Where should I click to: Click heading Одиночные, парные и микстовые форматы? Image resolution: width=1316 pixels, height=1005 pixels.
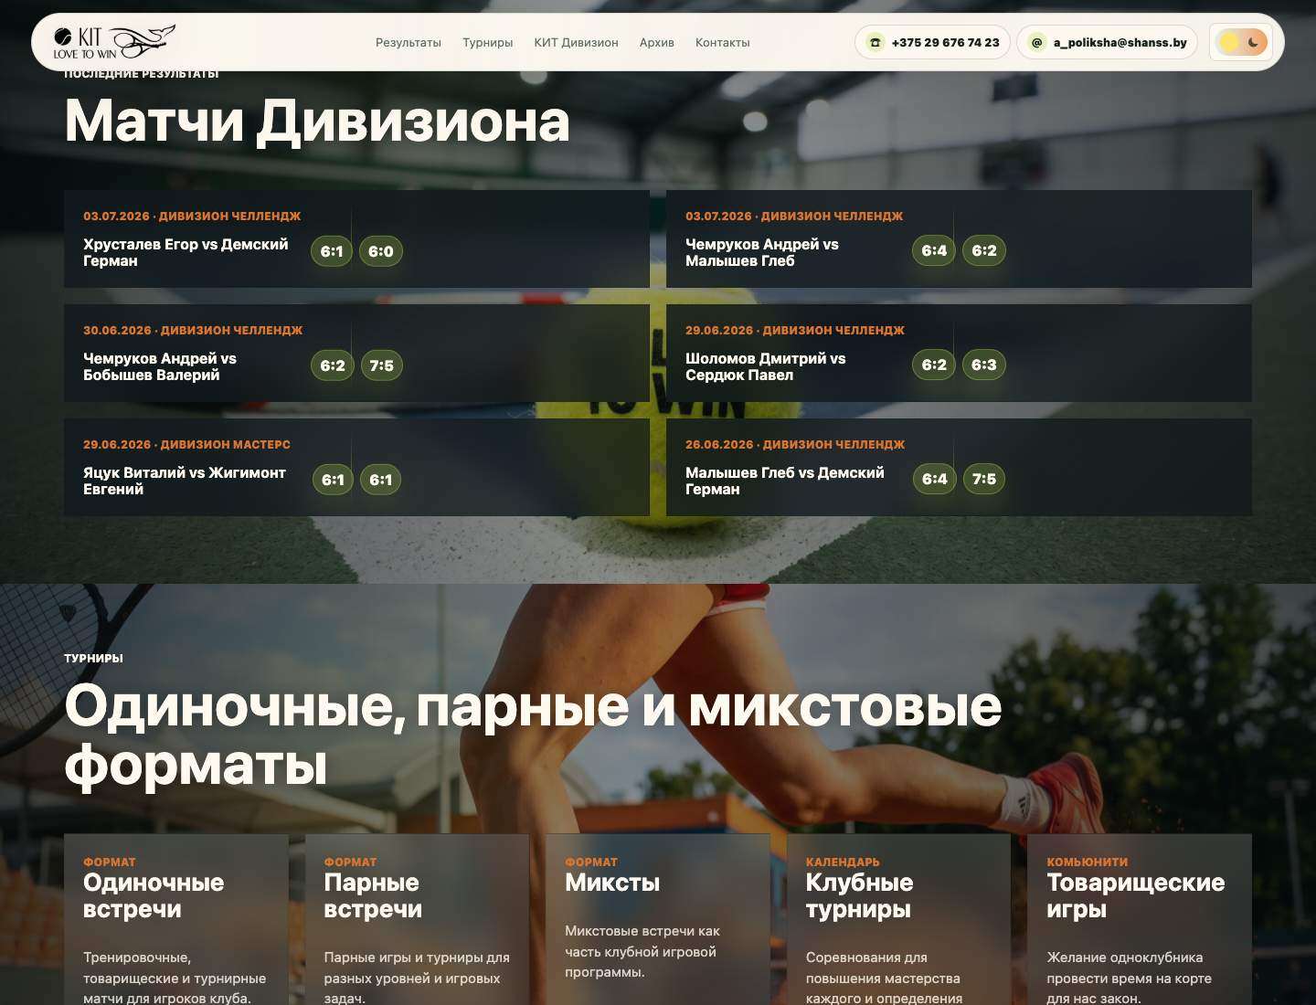tap(533, 735)
